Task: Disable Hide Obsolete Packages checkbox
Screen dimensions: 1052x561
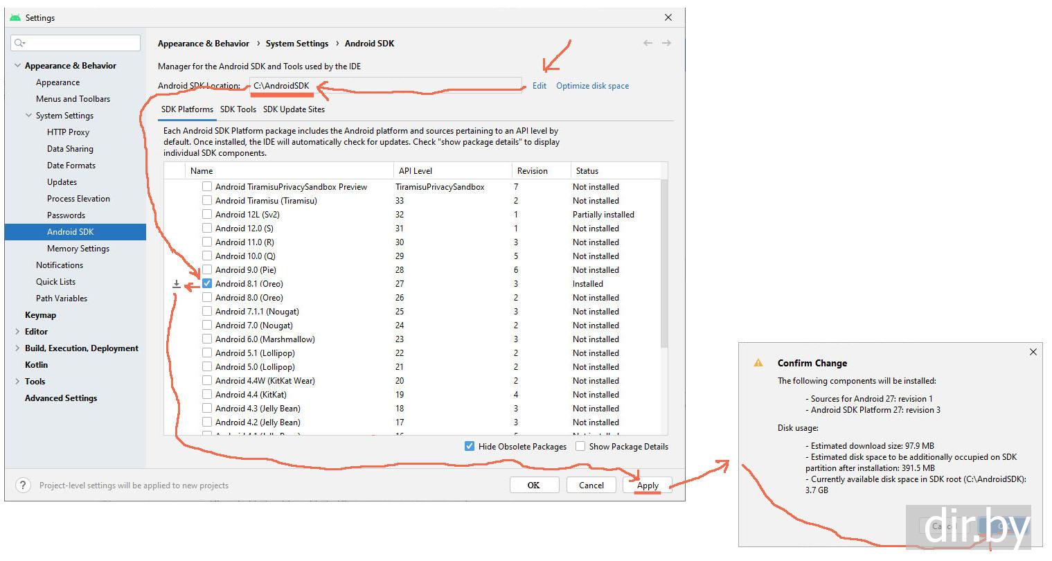Action: [470, 447]
